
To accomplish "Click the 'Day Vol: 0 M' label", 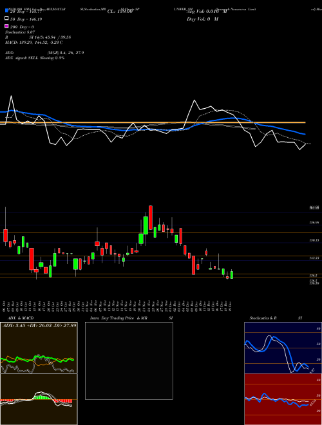I will 202,19.
